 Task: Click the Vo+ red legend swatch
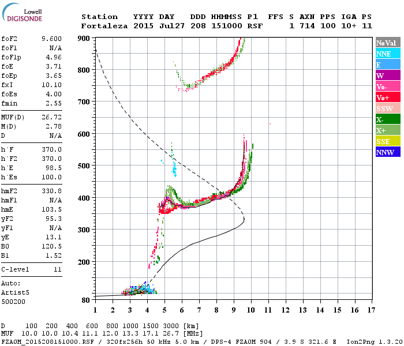(388, 97)
